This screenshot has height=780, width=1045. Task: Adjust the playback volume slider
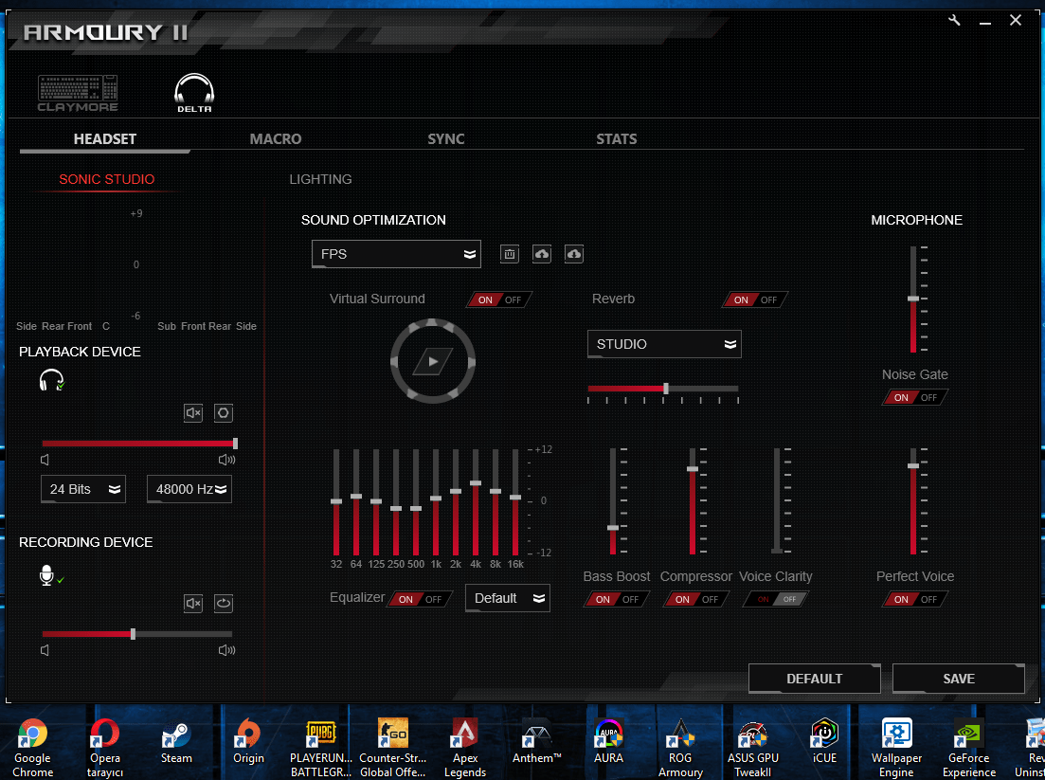pyautogui.click(x=138, y=444)
